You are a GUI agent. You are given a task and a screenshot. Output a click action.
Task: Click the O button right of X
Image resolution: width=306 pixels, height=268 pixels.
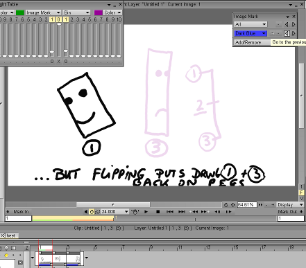coord(66,61)
